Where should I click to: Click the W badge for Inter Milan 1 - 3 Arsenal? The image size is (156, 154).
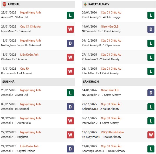coord(70,29)
